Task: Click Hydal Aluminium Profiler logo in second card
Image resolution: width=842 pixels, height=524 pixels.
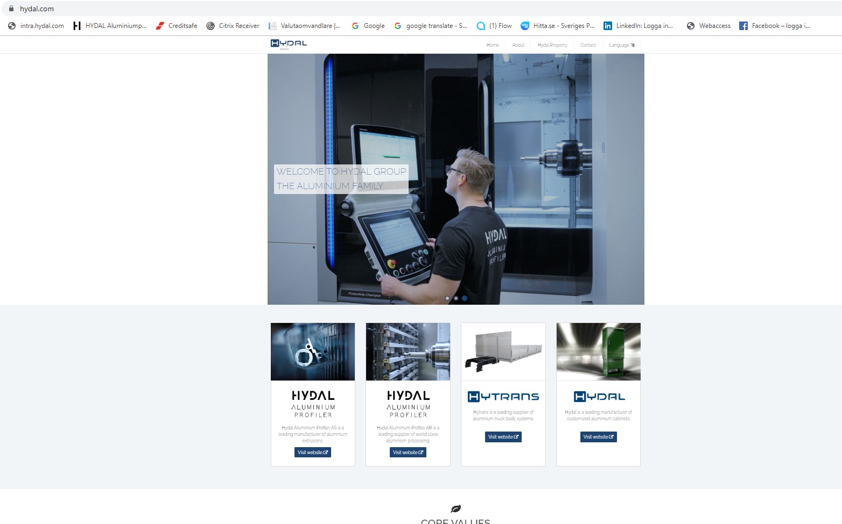Action: click(x=408, y=404)
